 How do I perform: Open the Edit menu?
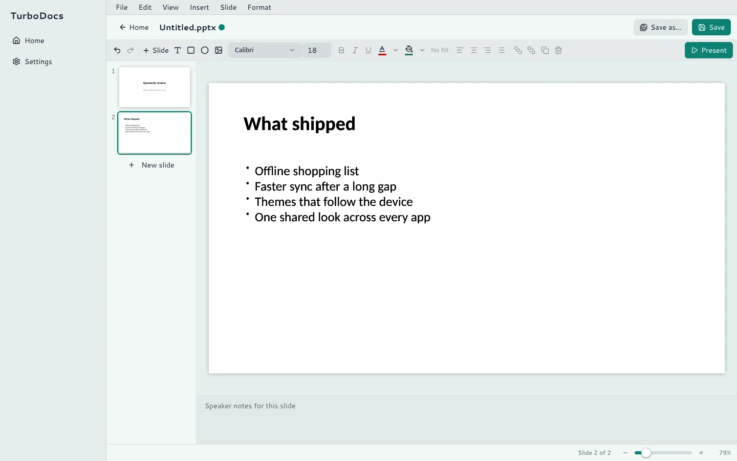(x=145, y=7)
